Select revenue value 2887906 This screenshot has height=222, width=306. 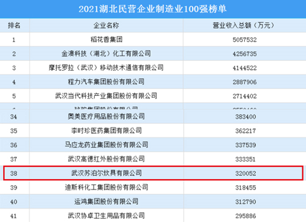[245, 82]
